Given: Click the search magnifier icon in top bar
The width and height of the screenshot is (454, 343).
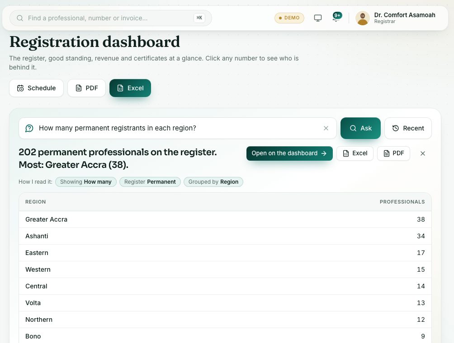Looking at the screenshot, I should pyautogui.click(x=20, y=18).
